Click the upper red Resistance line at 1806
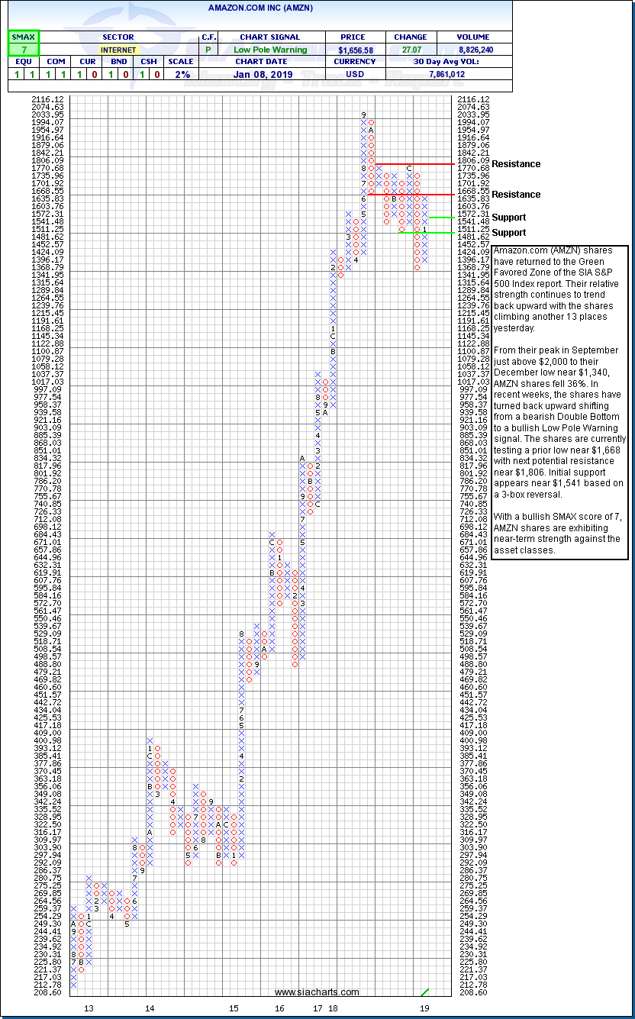Viewport: 635px width, 1019px height. (x=431, y=164)
